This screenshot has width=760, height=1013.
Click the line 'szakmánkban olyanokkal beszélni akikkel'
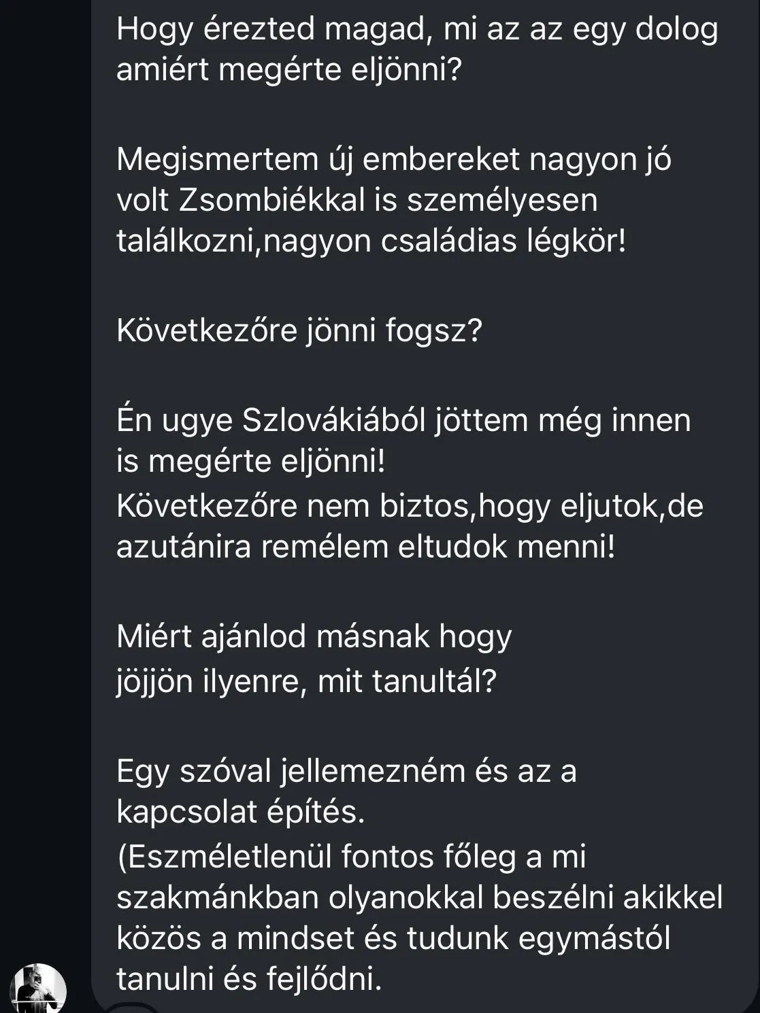(x=419, y=898)
